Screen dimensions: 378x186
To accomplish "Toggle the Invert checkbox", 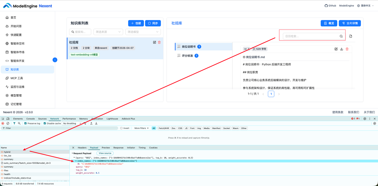I will click(x=121, y=128).
